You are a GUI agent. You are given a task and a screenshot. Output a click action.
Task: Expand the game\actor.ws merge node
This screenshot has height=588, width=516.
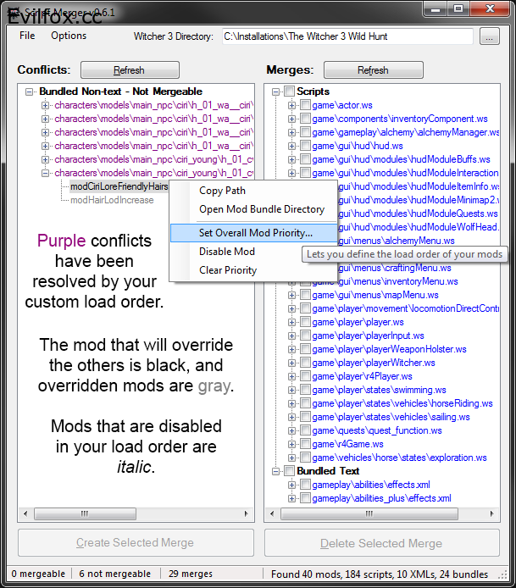291,105
